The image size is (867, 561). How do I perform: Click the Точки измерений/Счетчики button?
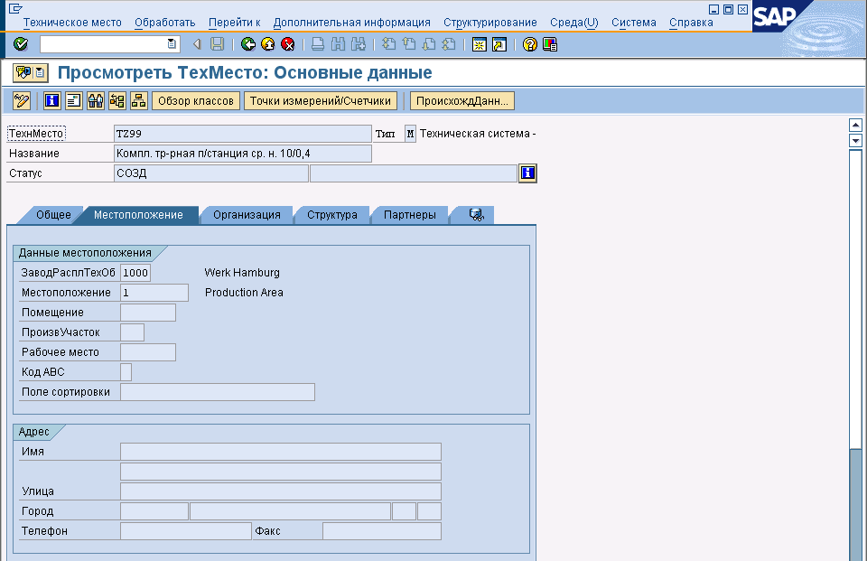point(320,100)
